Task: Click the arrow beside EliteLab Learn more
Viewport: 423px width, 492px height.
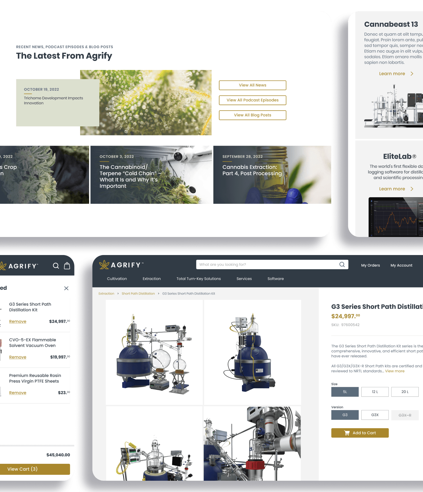Action: click(x=412, y=189)
